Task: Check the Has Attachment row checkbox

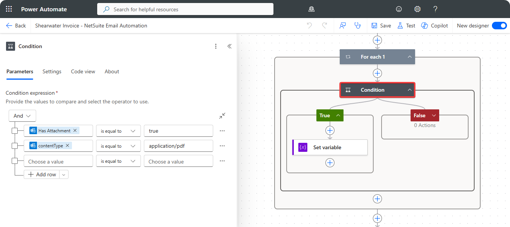Action: [15, 131]
